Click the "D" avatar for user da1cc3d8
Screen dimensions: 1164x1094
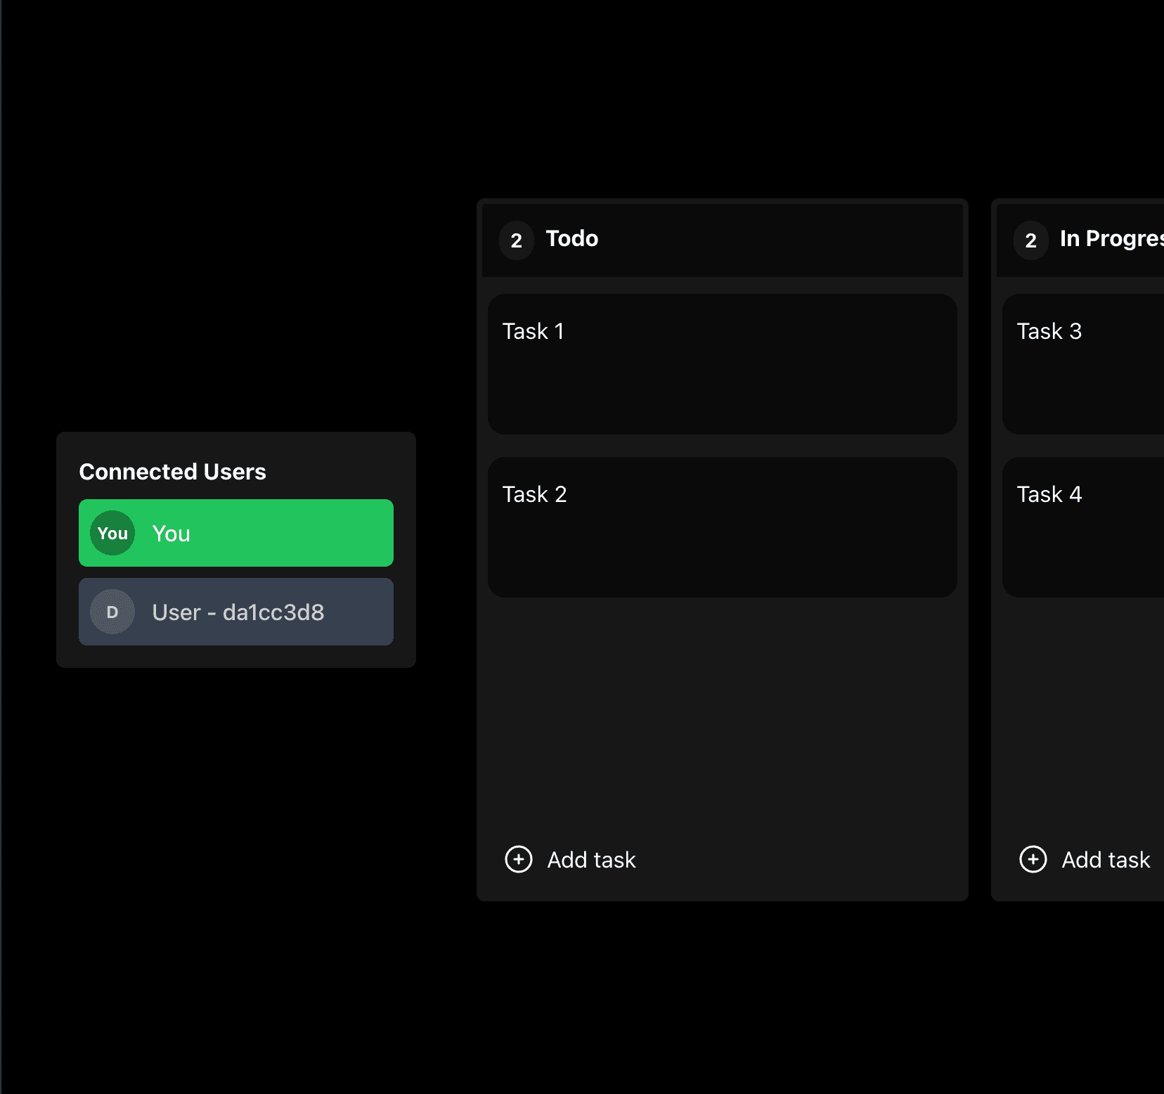click(x=112, y=612)
